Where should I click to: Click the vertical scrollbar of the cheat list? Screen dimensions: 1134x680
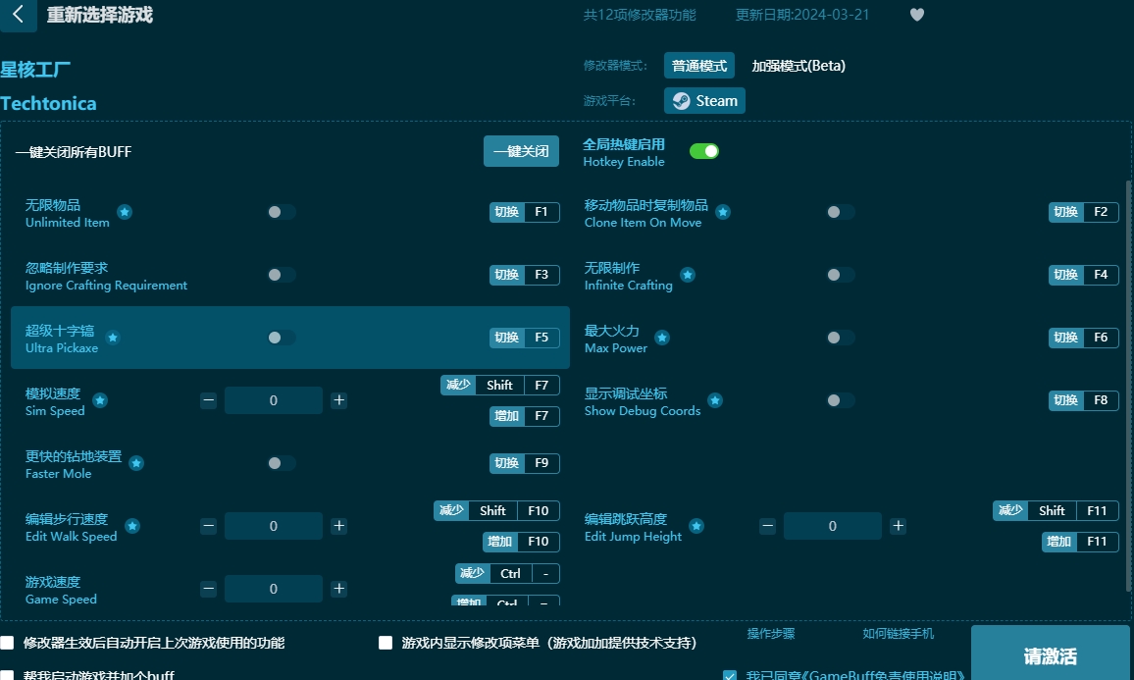(1129, 387)
